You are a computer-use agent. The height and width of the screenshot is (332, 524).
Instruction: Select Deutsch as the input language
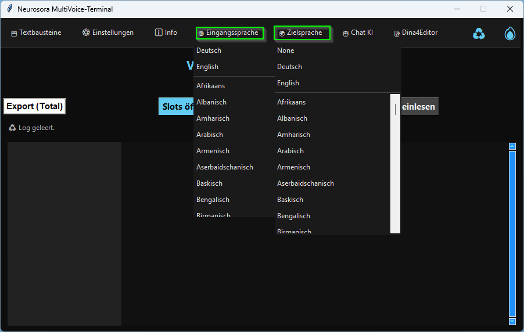coord(209,50)
